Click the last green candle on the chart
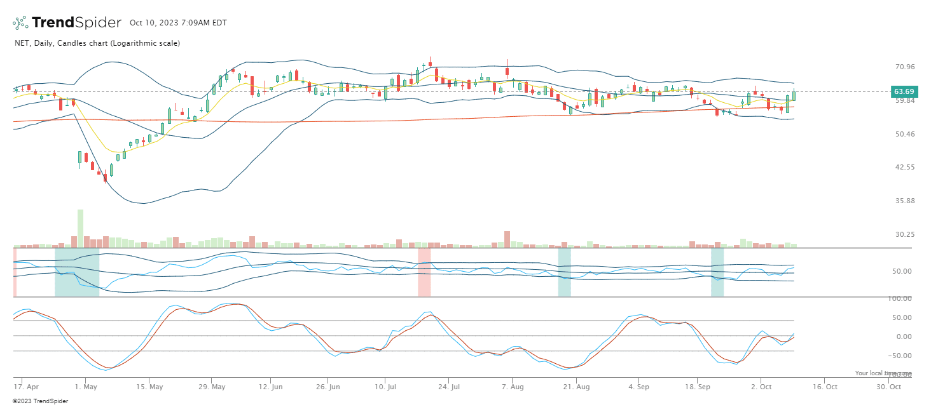The image size is (931, 407). coord(794,96)
